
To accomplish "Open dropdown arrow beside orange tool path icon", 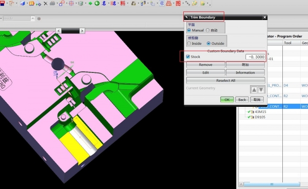I will tap(16, 4).
